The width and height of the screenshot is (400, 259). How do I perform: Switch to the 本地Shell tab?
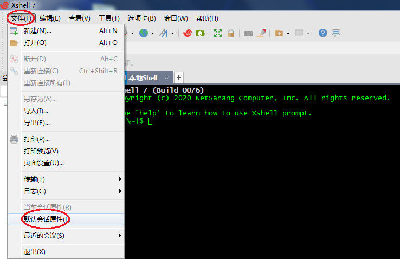coord(143,77)
